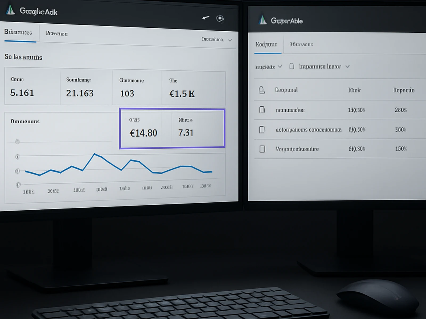Tick the checkbox in the 150% row

pos(262,149)
